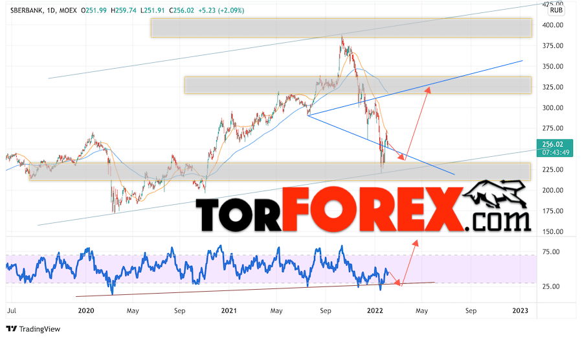Click the 325.00 price axis label
The height and width of the screenshot is (339, 582).
tap(553, 87)
